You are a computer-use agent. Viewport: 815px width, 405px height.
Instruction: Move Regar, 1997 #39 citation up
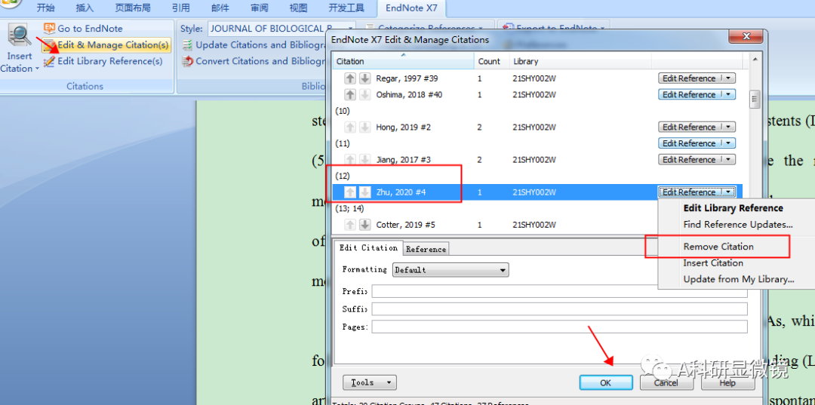350,78
